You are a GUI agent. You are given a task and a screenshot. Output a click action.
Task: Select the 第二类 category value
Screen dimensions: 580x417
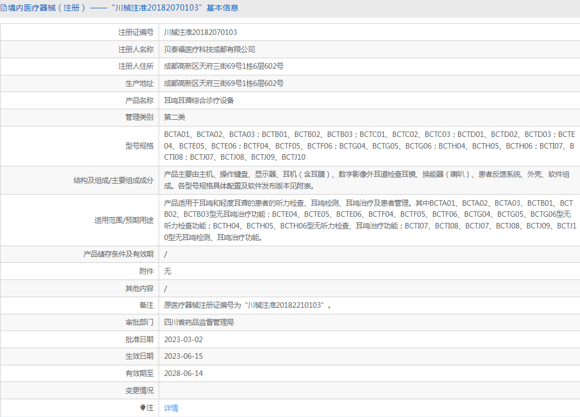click(x=175, y=118)
